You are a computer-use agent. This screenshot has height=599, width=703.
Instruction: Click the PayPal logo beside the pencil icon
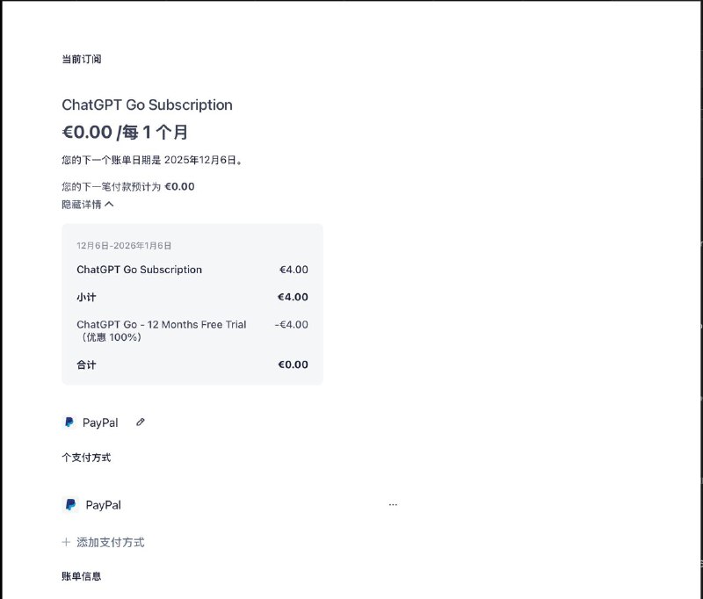click(71, 422)
